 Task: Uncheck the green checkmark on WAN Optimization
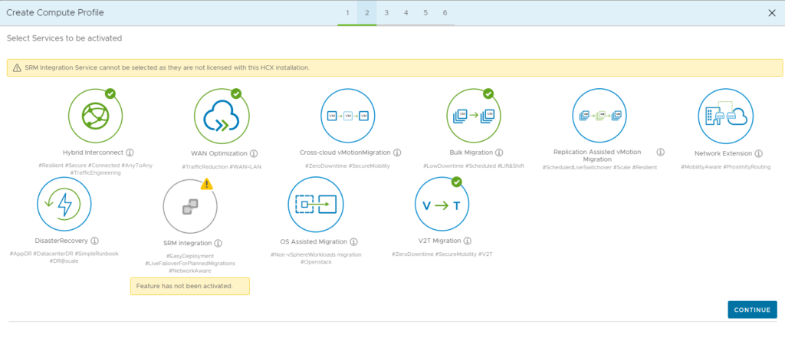click(236, 93)
